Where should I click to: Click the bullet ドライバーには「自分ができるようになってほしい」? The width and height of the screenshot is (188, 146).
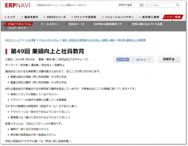40,112
